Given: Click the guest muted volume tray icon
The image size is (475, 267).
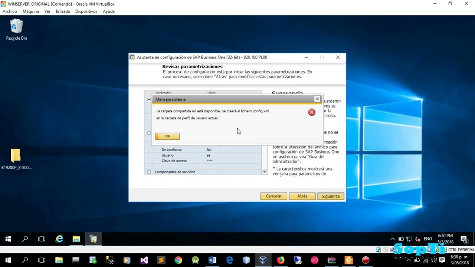Looking at the screenshot, I should click(417, 239).
